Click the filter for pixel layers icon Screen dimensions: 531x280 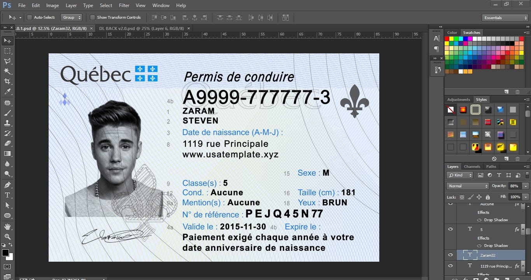point(480,175)
